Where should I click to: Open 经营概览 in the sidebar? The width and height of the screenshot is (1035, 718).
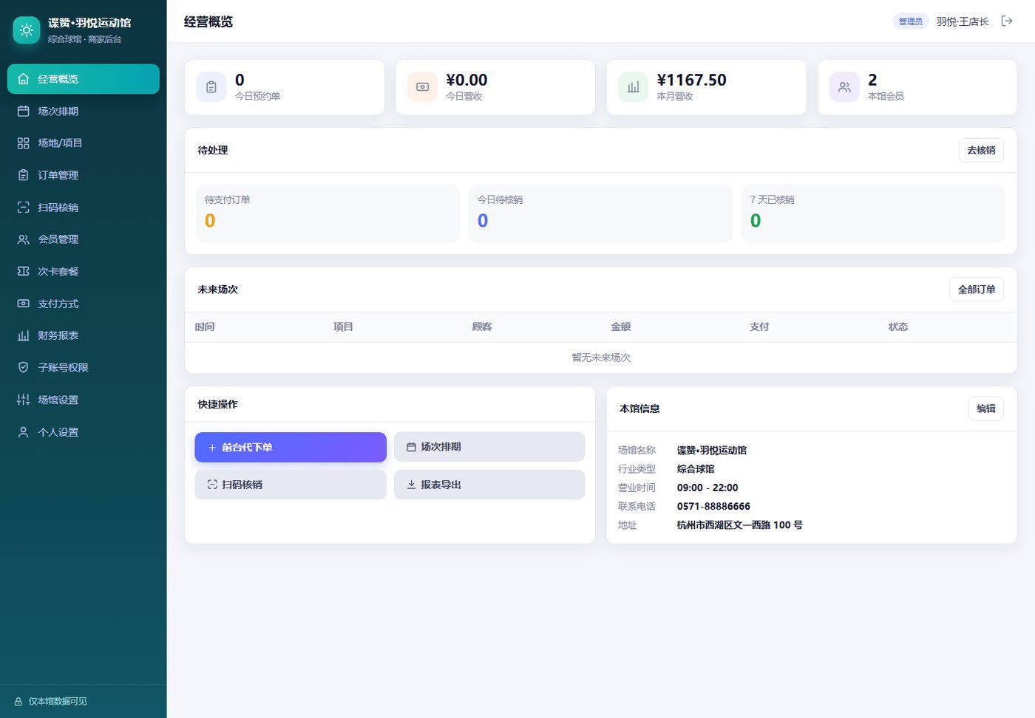coord(84,79)
